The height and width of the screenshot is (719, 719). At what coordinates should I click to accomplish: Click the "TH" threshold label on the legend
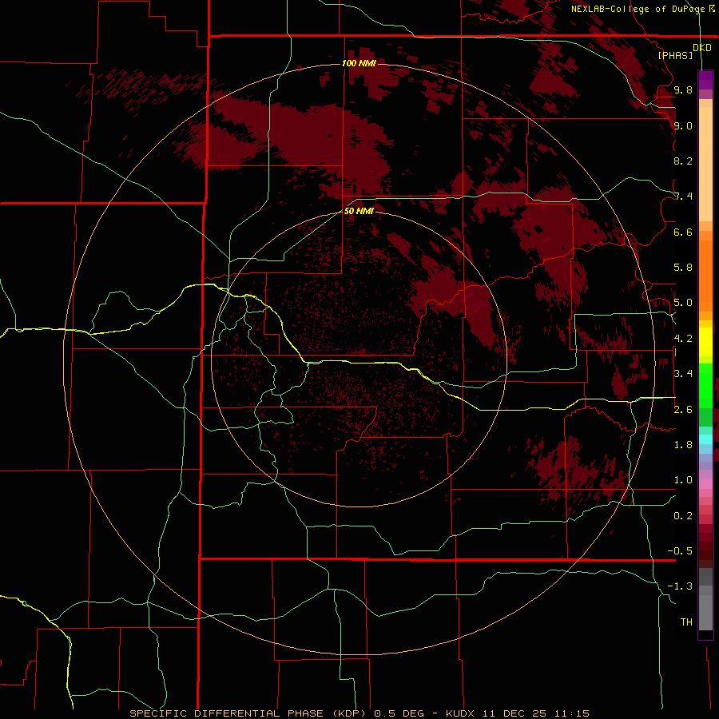686,622
